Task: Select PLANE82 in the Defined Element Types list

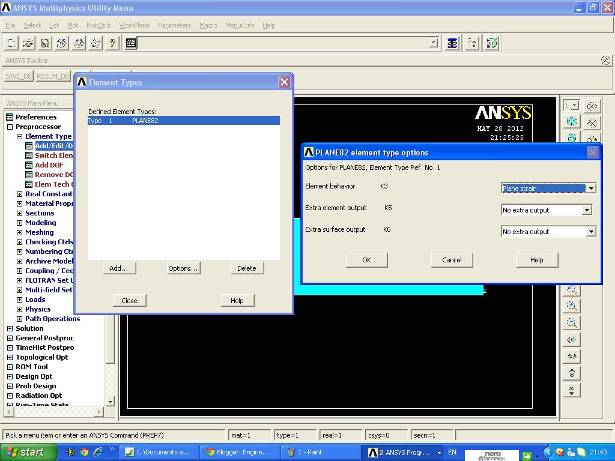Action: click(x=180, y=119)
